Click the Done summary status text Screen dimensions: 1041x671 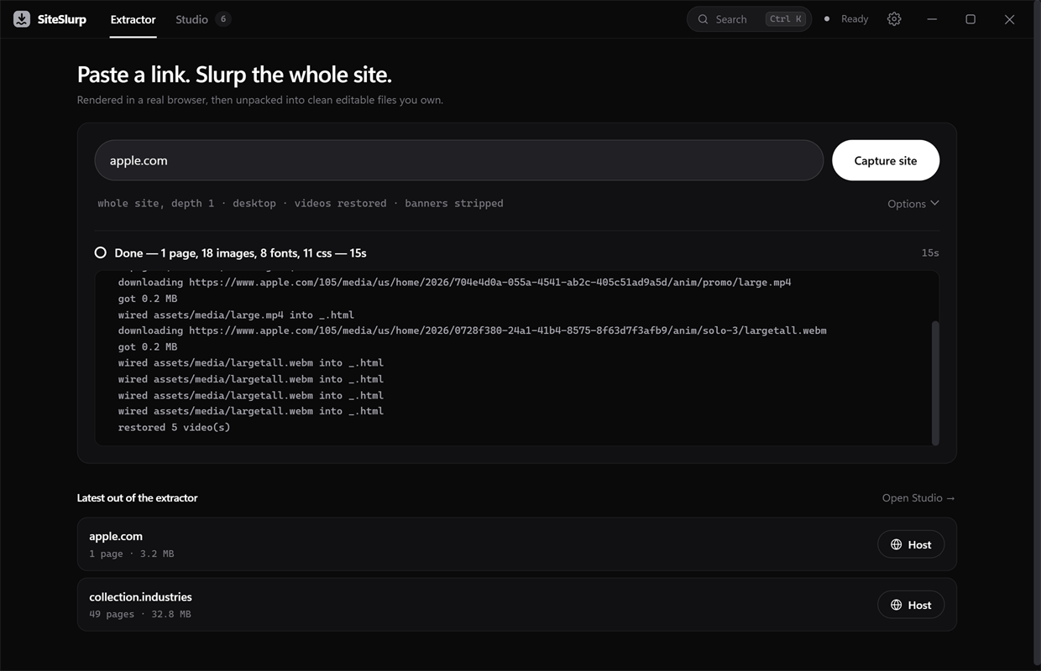pyautogui.click(x=240, y=252)
